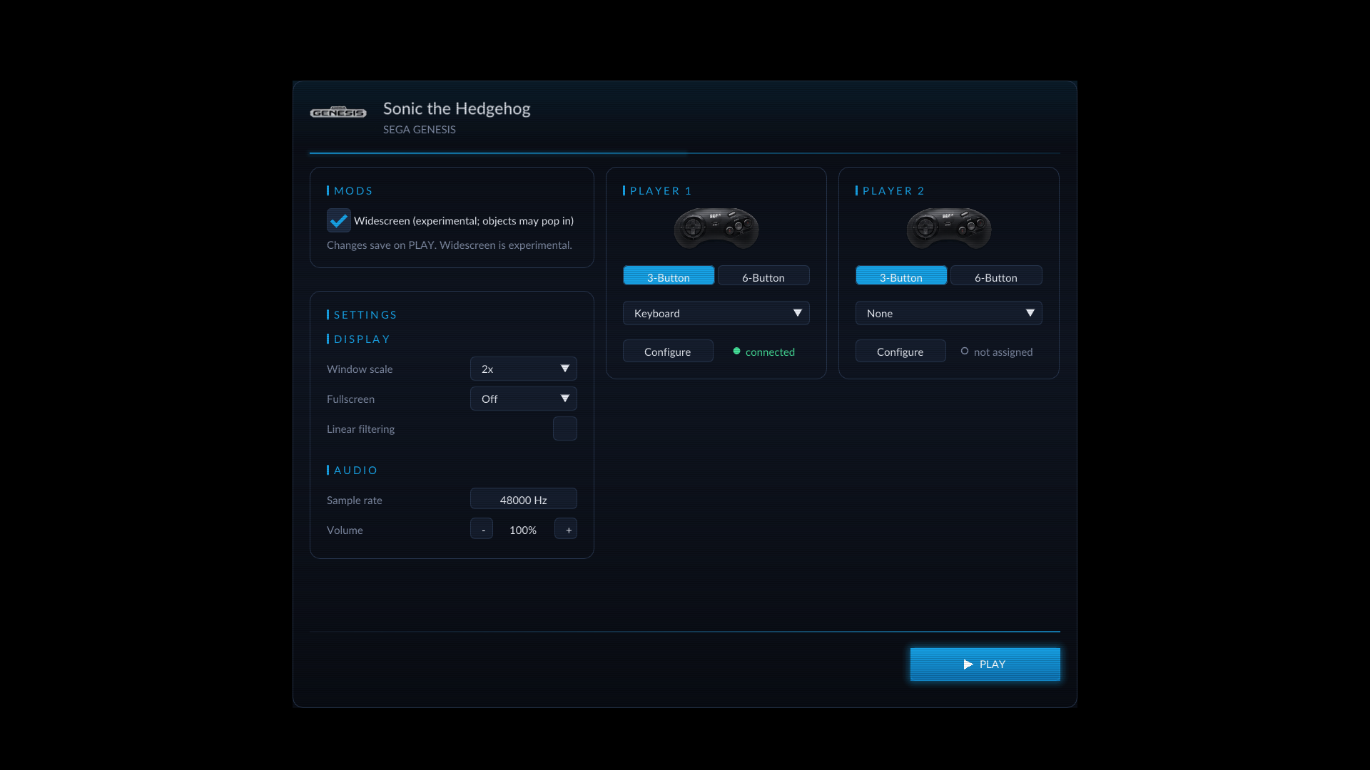Click the Linear filtering label

point(360,428)
